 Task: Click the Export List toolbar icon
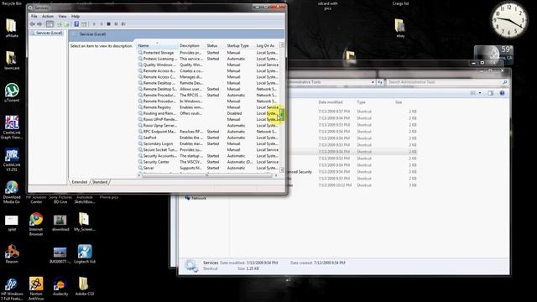(67, 24)
